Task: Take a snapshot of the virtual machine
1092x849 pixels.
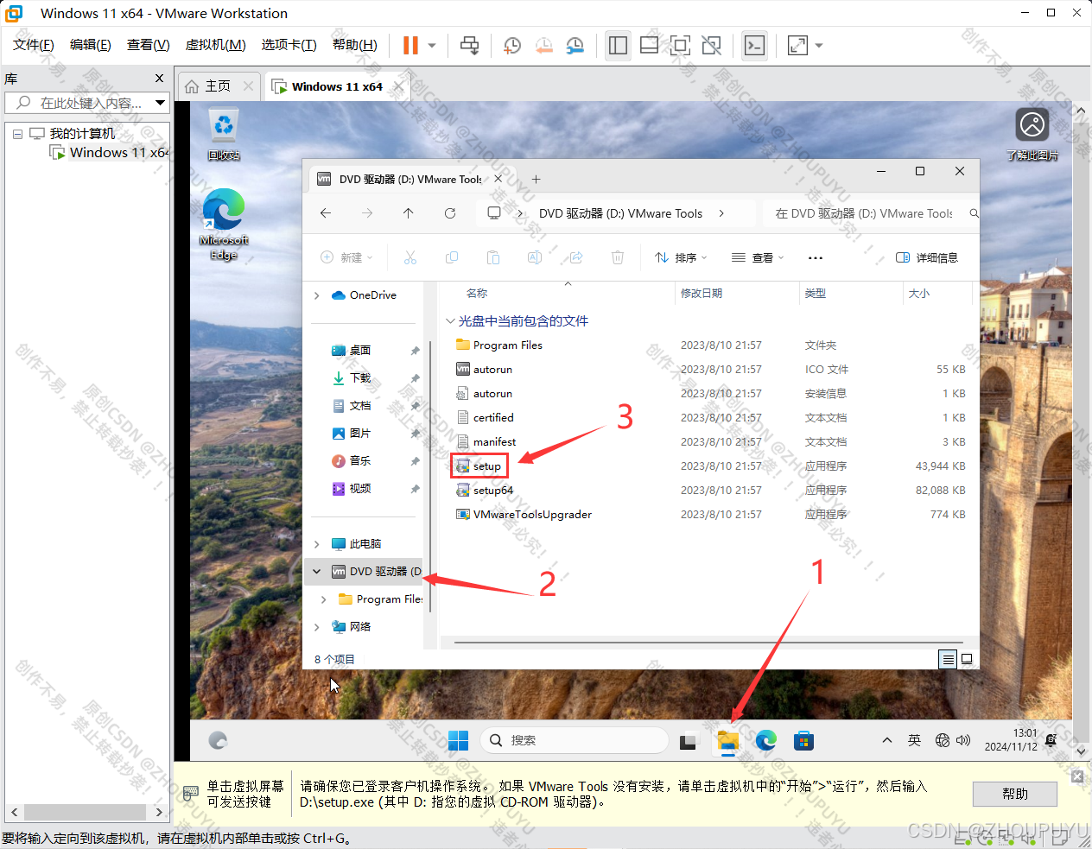Action: point(512,45)
